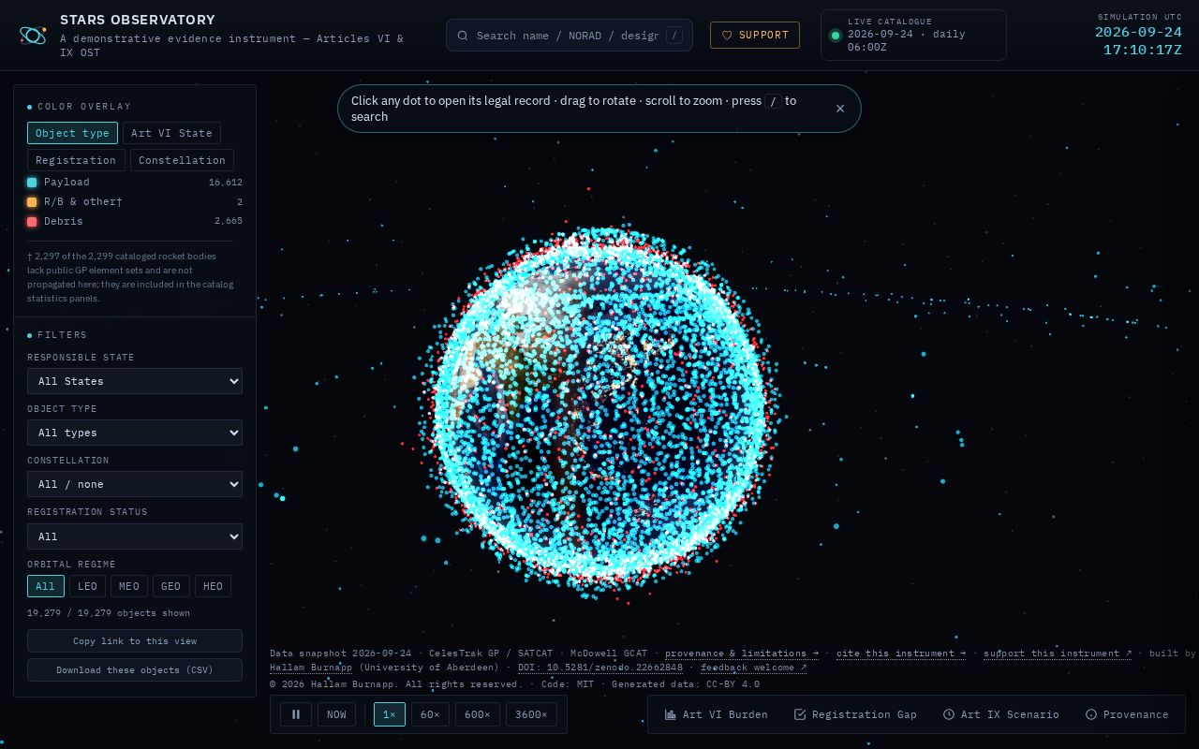Open the Registration Gap panel
Screen dimensions: 1199x749
[855, 714]
